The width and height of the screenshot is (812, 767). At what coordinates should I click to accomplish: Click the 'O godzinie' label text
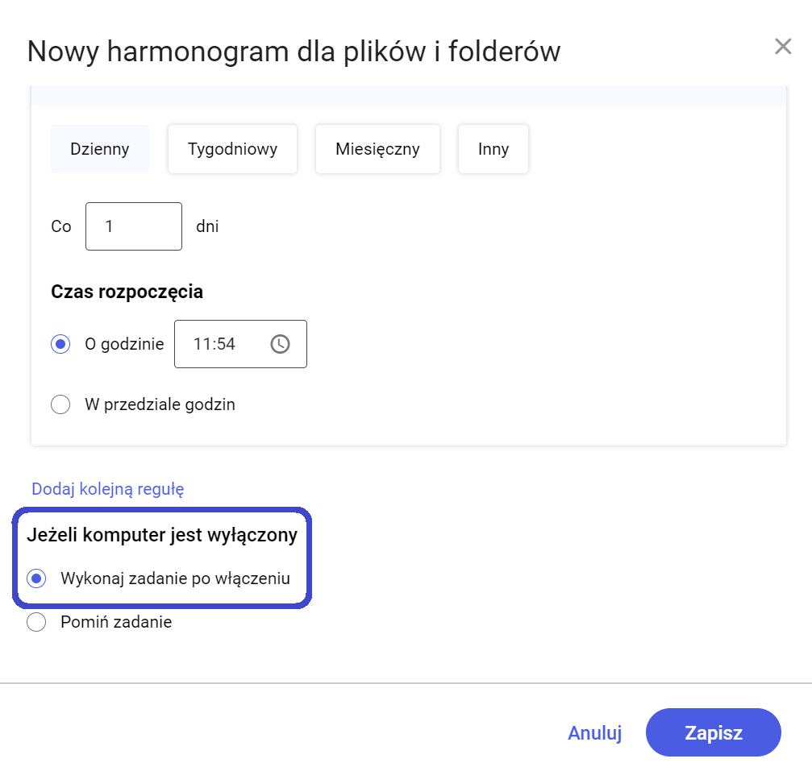click(x=124, y=344)
